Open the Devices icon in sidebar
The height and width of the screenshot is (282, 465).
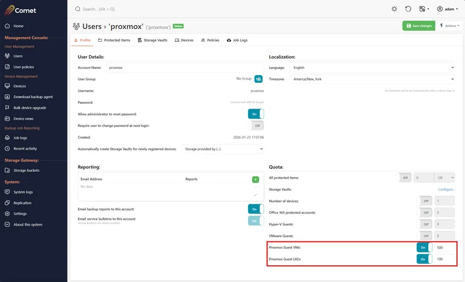(7, 86)
